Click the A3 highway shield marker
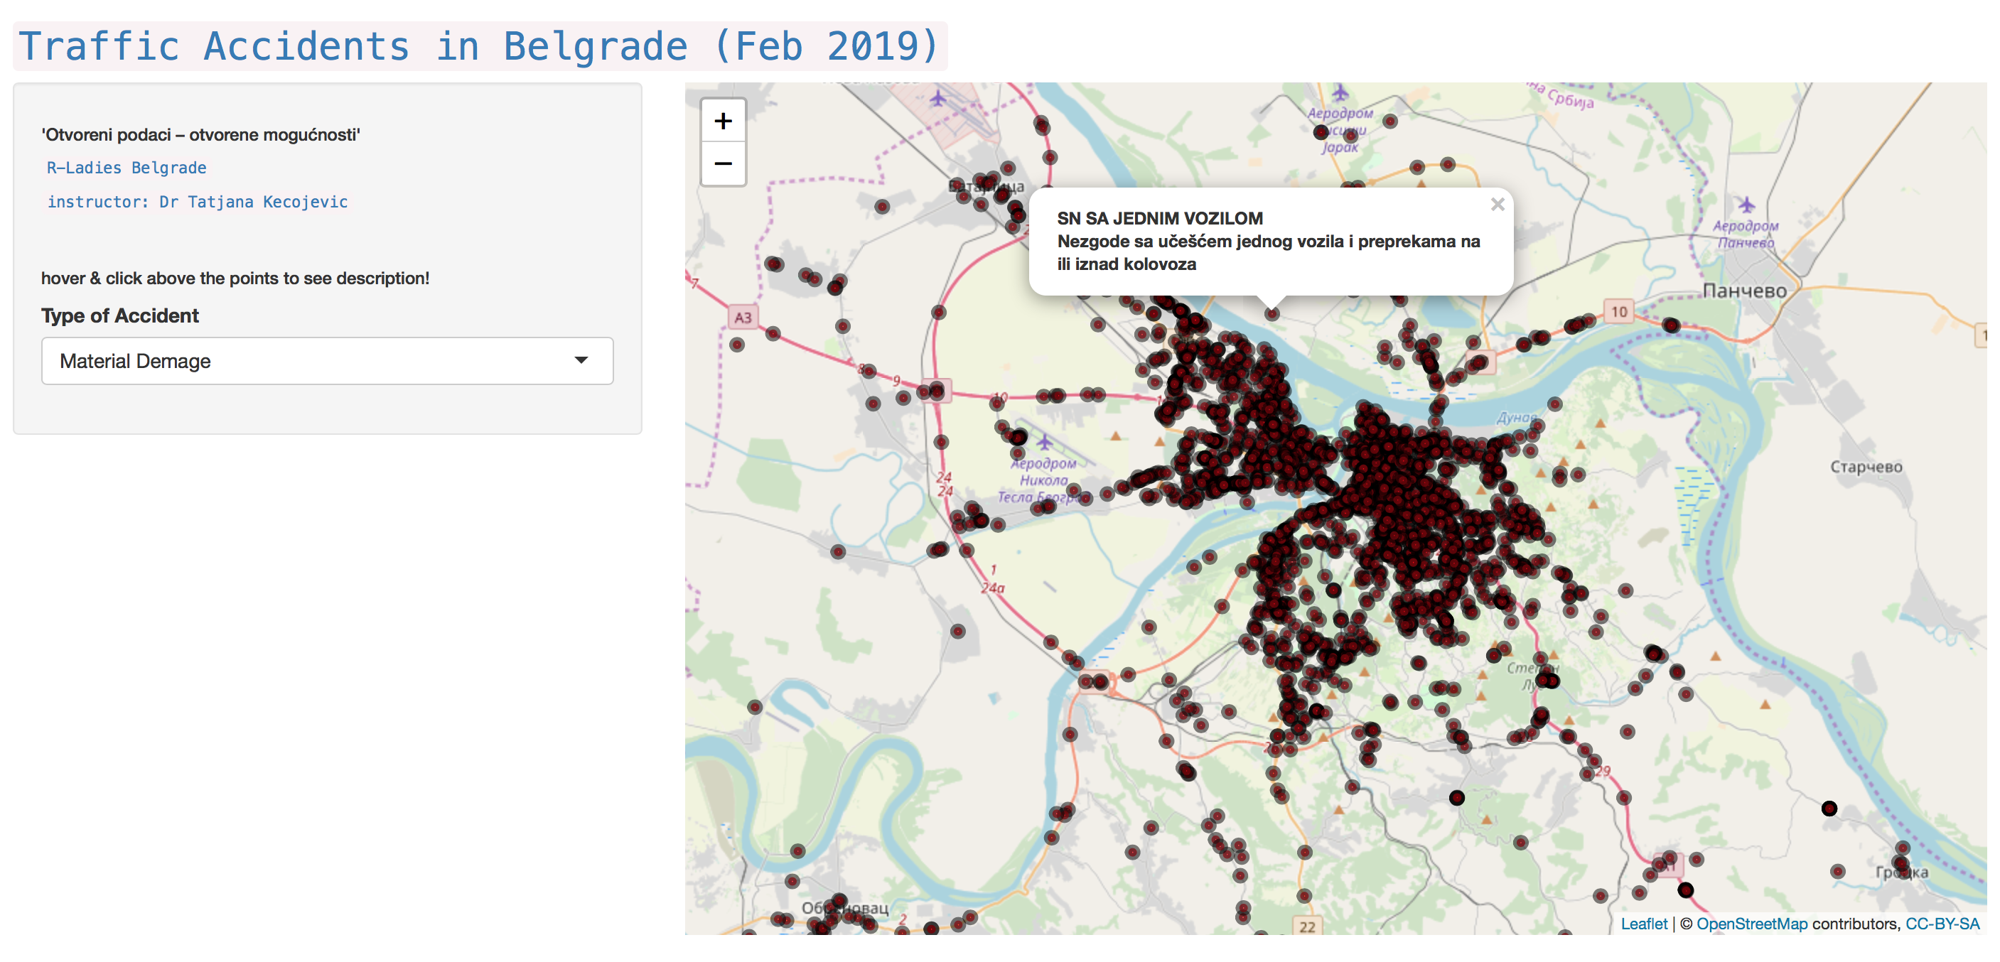This screenshot has height=962, width=2000. (x=742, y=317)
